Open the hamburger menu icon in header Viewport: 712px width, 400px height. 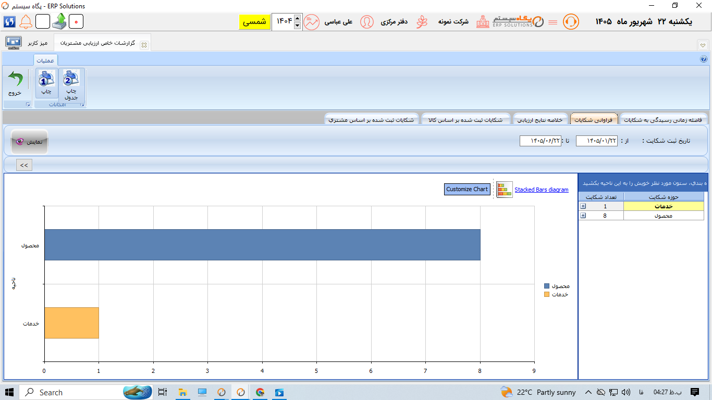point(553,22)
